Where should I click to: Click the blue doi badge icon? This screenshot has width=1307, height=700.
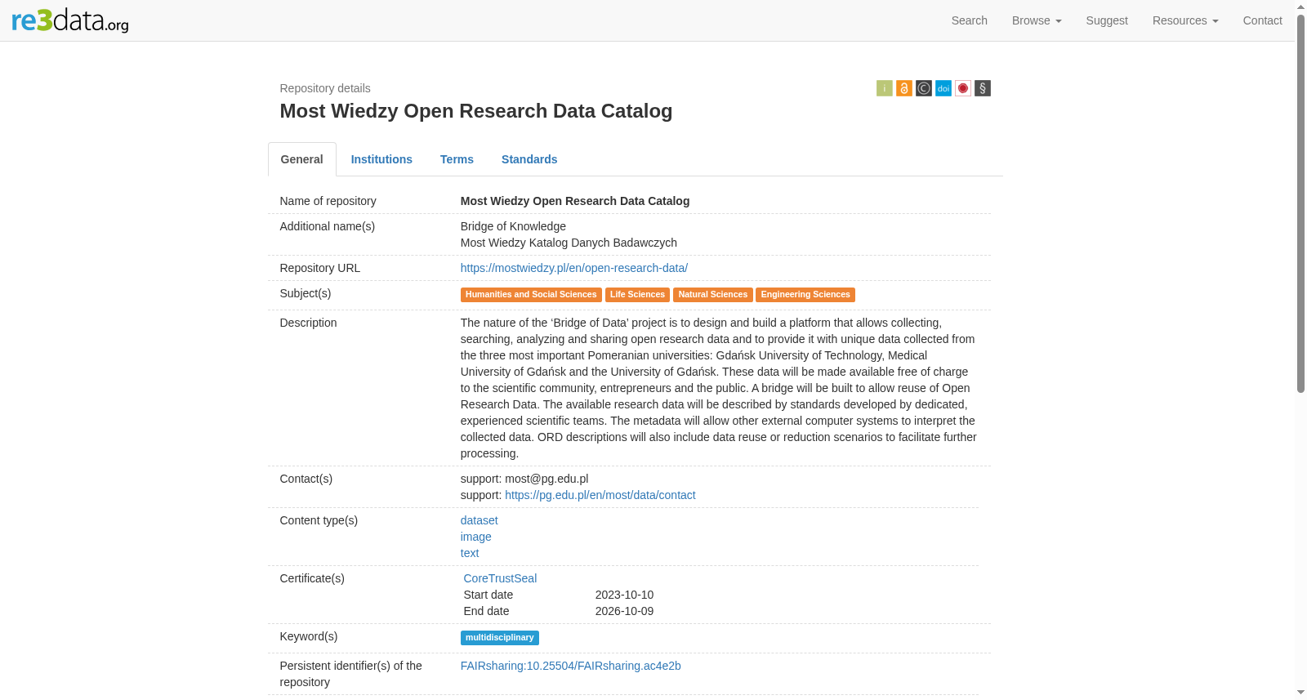tap(943, 88)
